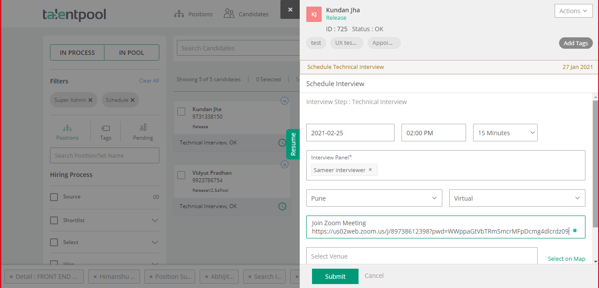Check the Shortlist hiring process checkbox
Screen dimensions: 599x288
tap(54, 220)
